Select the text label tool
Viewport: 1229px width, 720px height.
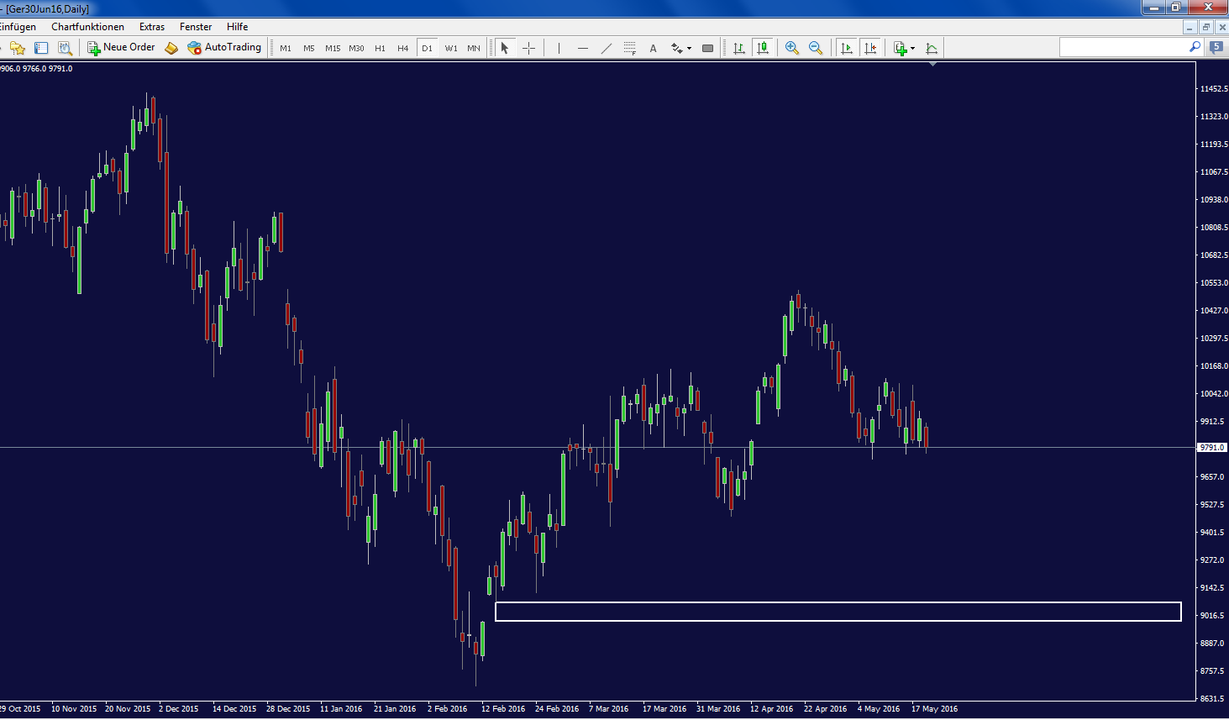654,48
